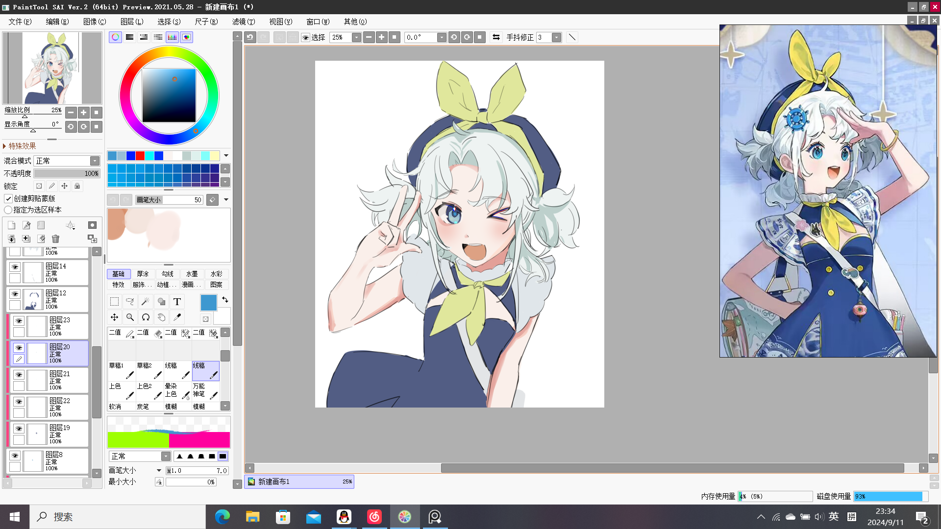Select the lasso selection tool
Screen dimensions: 941x529
[130, 302]
